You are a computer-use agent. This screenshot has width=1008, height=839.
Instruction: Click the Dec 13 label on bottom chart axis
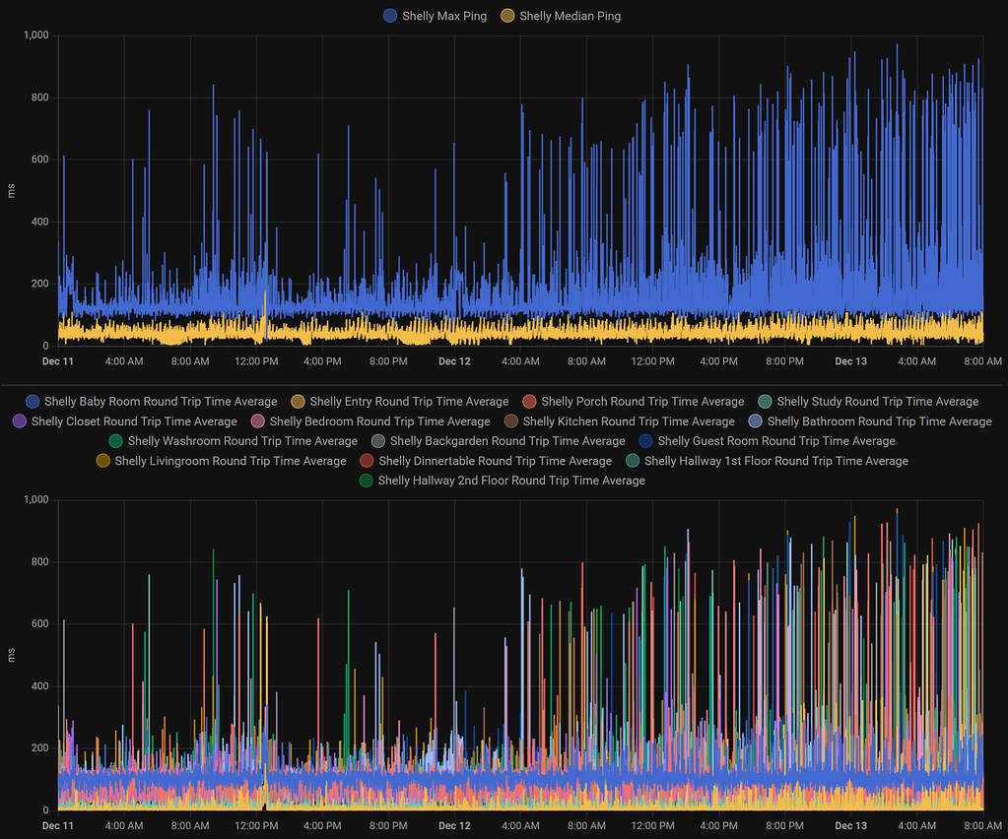coord(850,825)
